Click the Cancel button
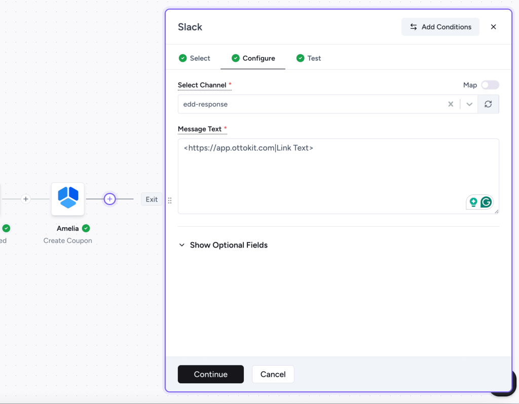The height and width of the screenshot is (404, 519). [273, 374]
